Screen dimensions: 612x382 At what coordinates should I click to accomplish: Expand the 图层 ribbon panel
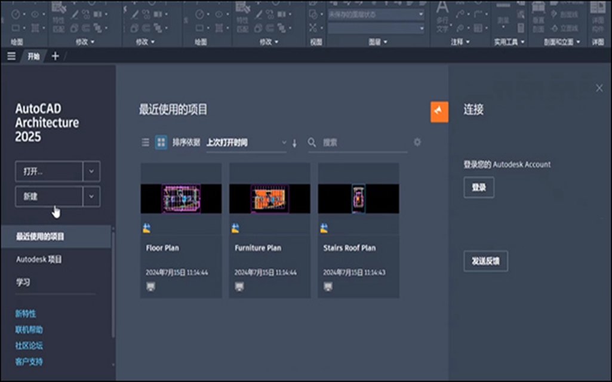[378, 42]
